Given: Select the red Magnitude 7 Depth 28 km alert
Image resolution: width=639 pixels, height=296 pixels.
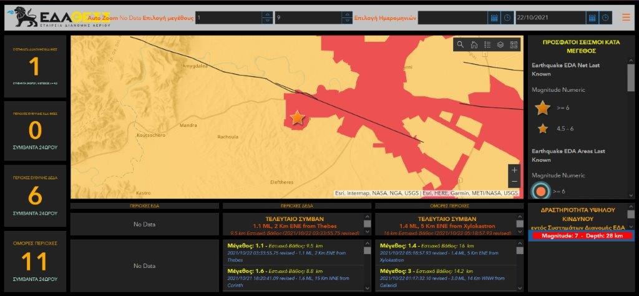Looking at the screenshot, I should [x=580, y=235].
